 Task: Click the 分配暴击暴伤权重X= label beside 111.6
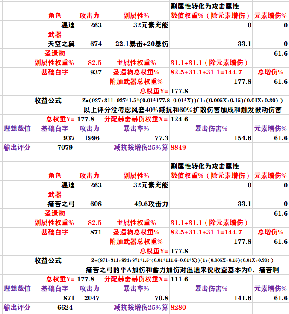(136, 279)
